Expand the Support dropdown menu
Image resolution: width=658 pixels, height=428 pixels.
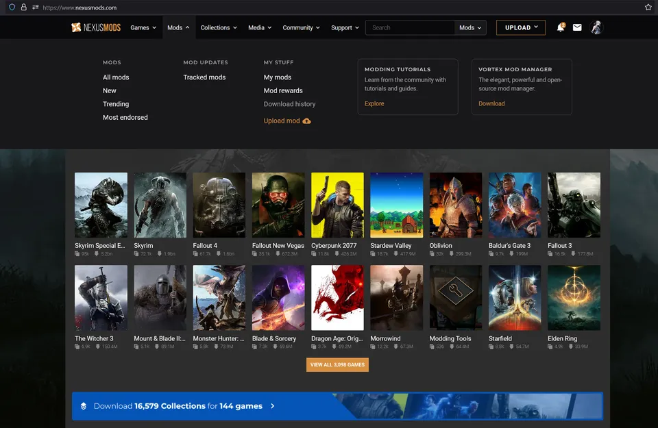345,27
